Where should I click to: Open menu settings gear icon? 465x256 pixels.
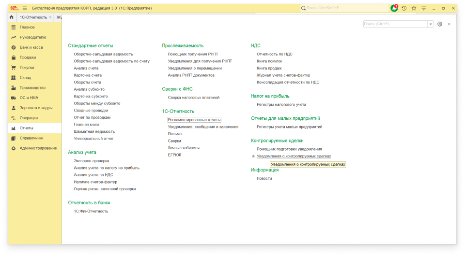pos(439,24)
